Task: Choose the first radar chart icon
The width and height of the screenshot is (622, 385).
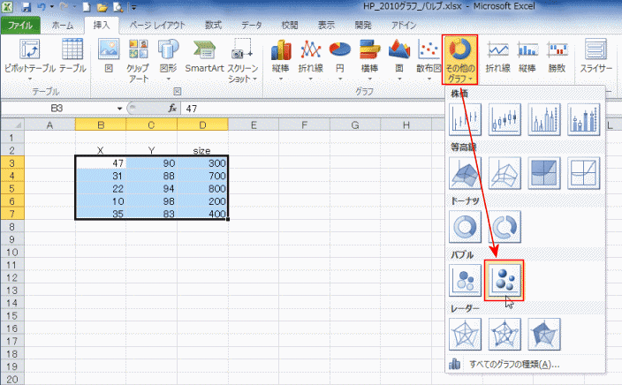Action: tap(466, 334)
